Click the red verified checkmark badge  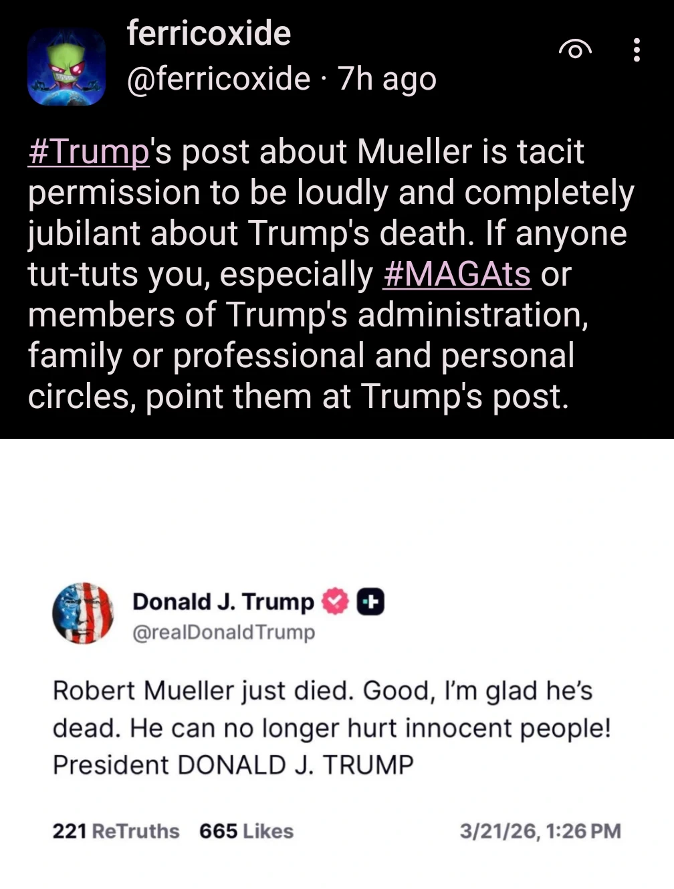336,601
